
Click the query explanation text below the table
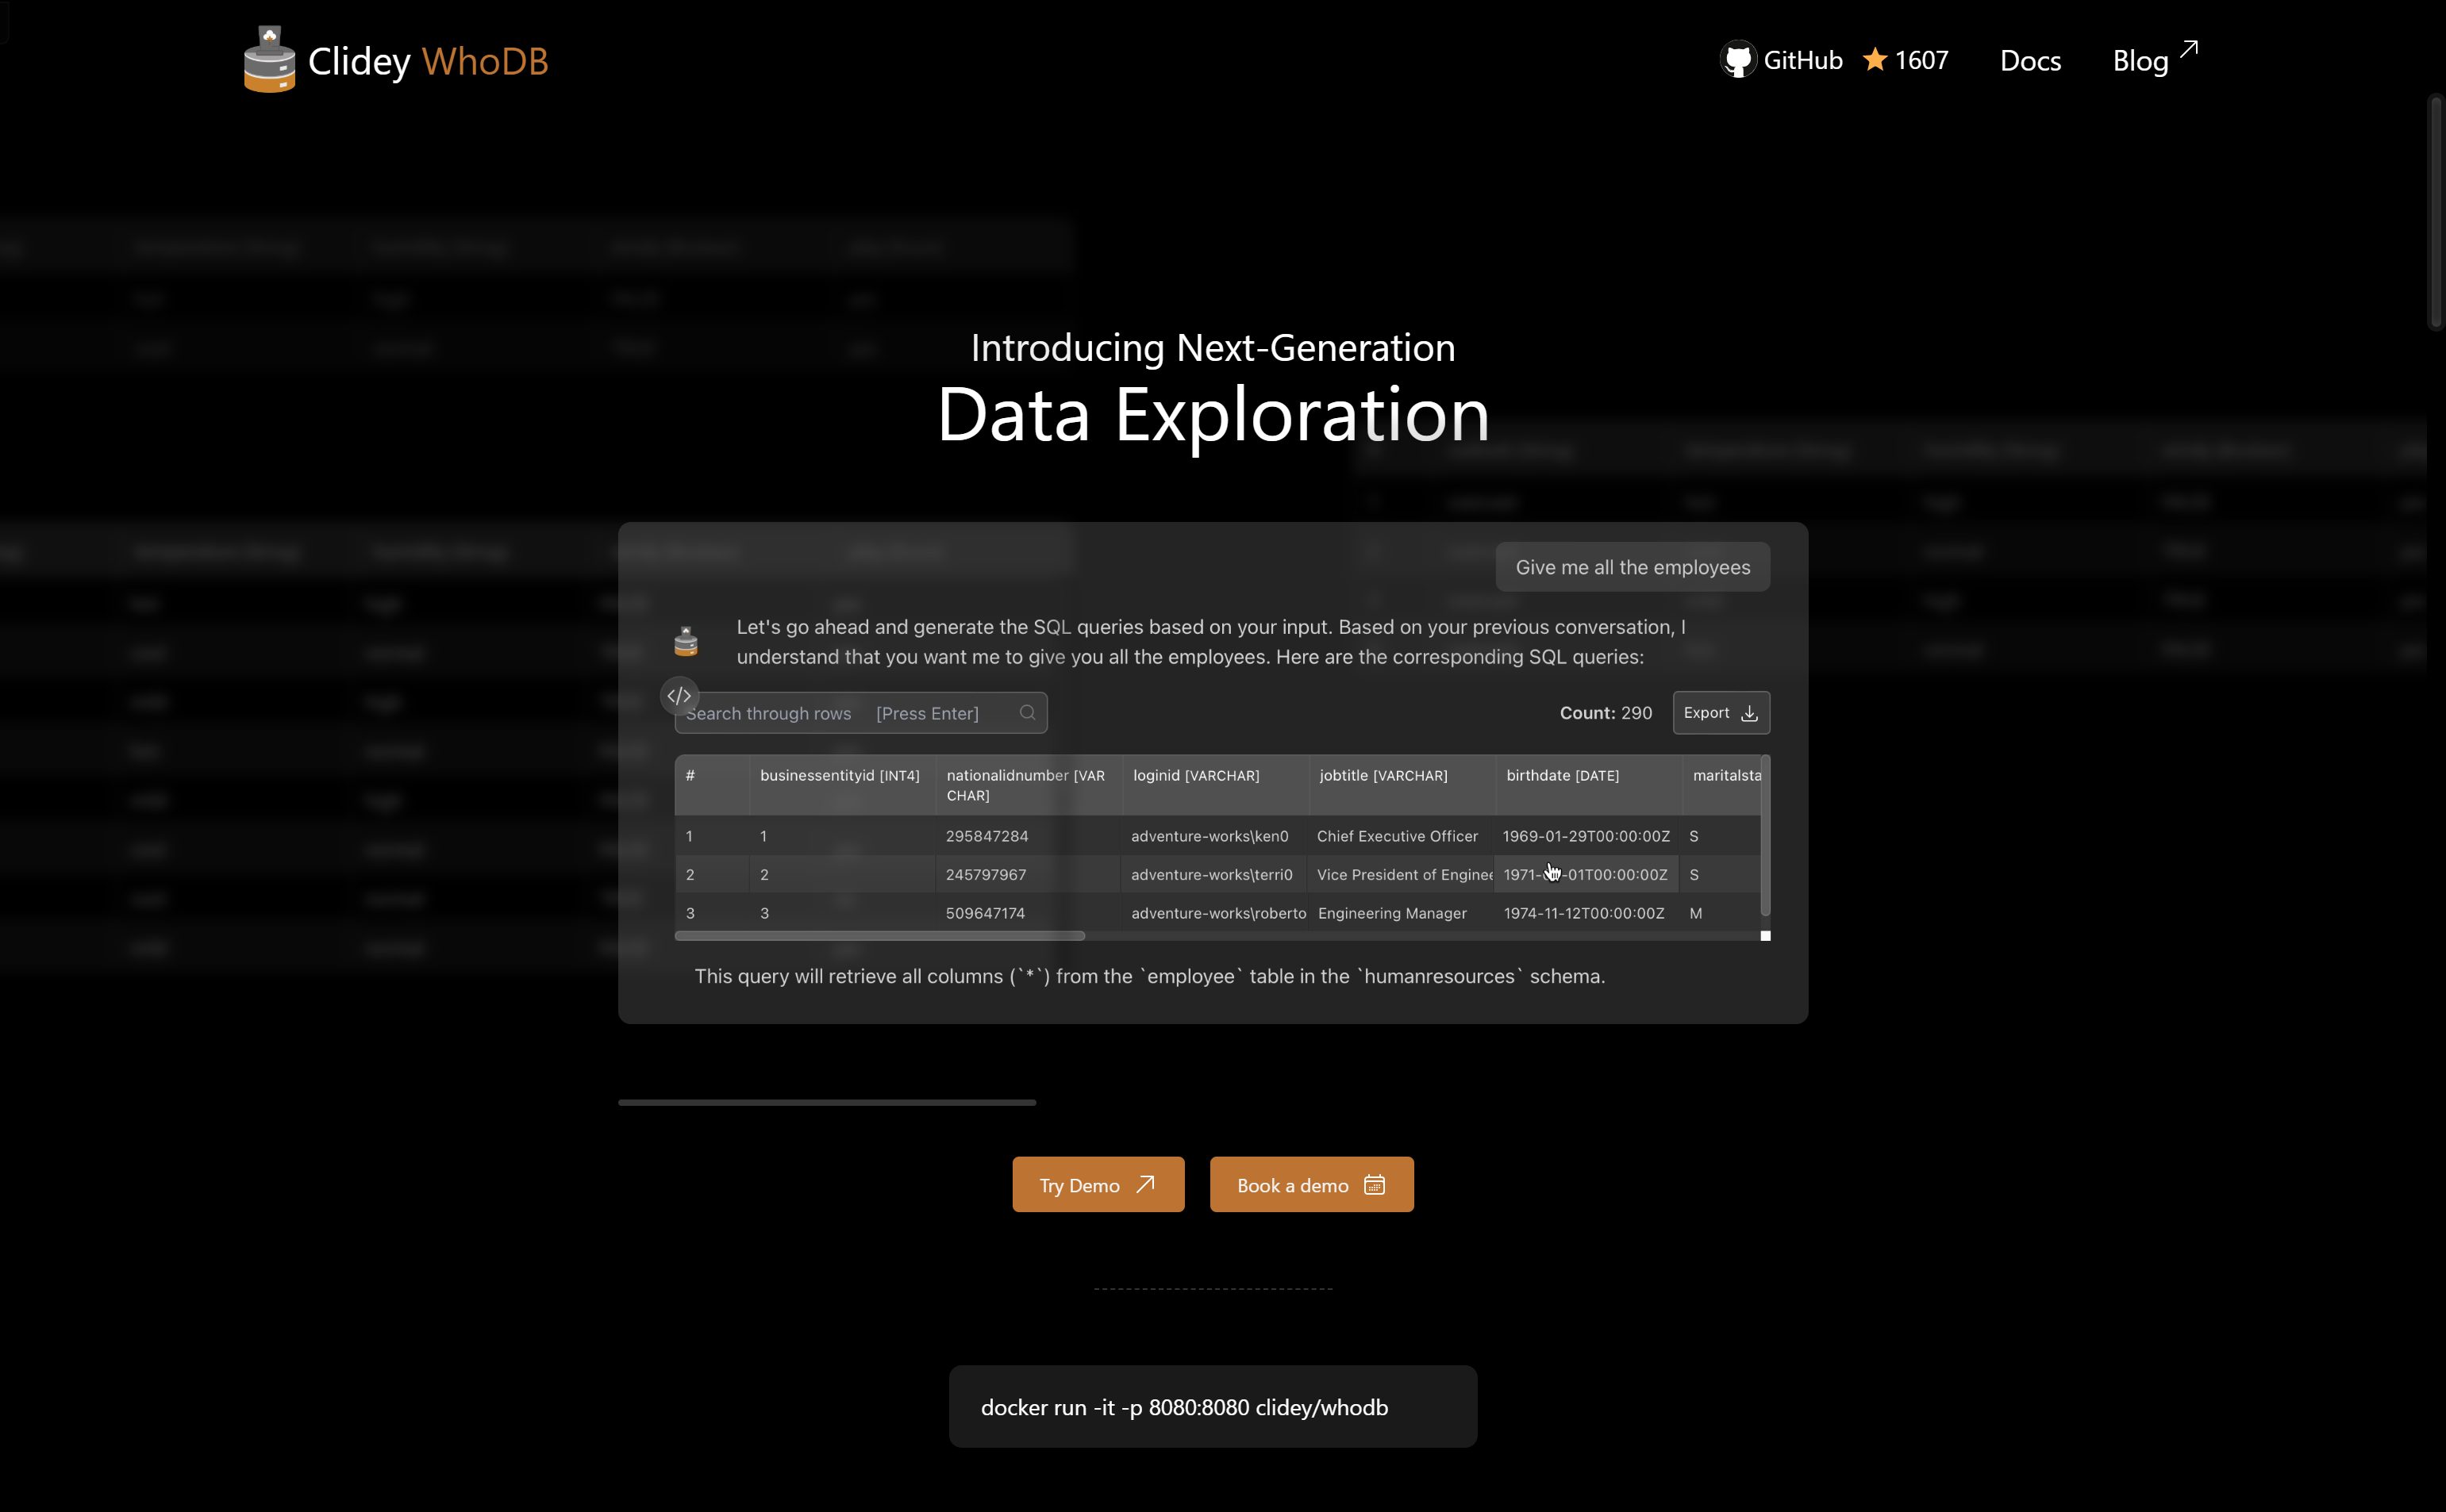tap(1149, 976)
